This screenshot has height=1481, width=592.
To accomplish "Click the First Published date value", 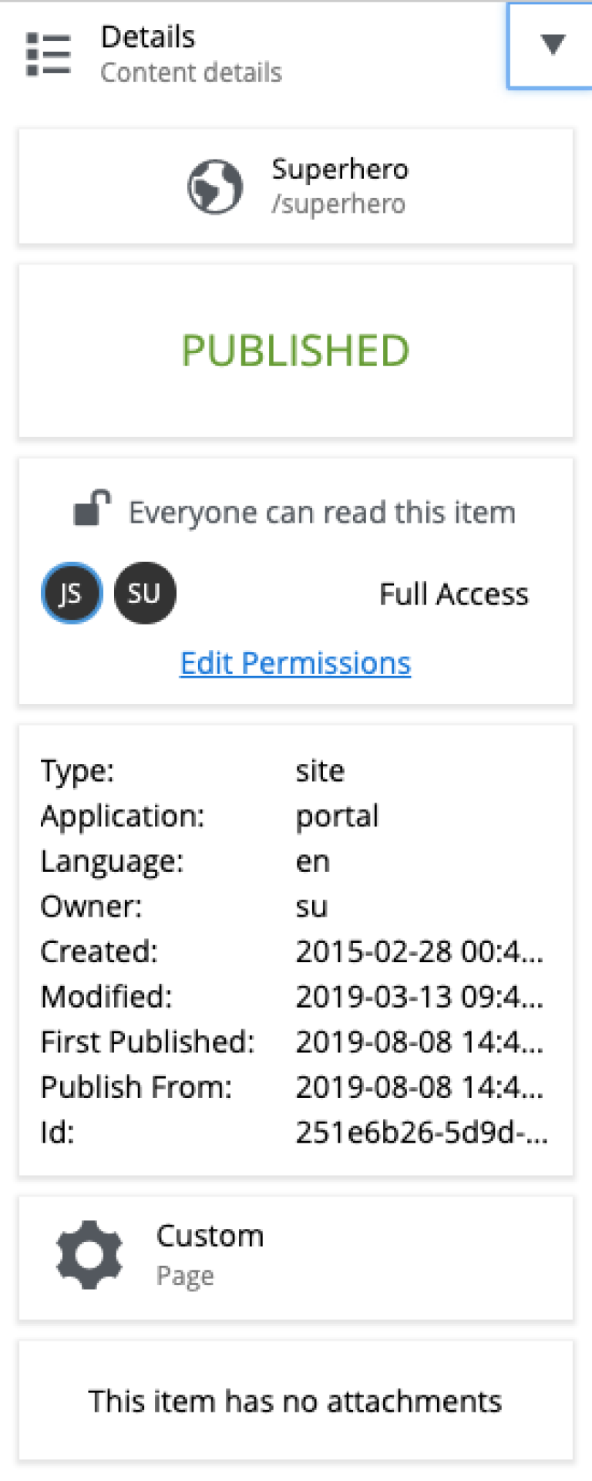I will click(419, 1042).
